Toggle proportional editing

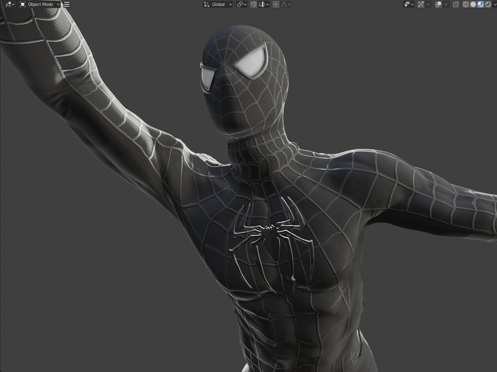click(276, 4)
